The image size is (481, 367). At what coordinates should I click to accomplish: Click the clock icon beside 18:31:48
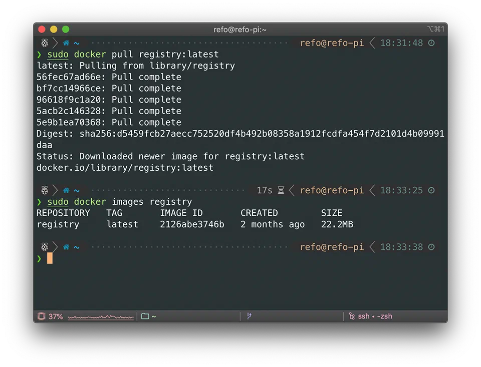(431, 43)
